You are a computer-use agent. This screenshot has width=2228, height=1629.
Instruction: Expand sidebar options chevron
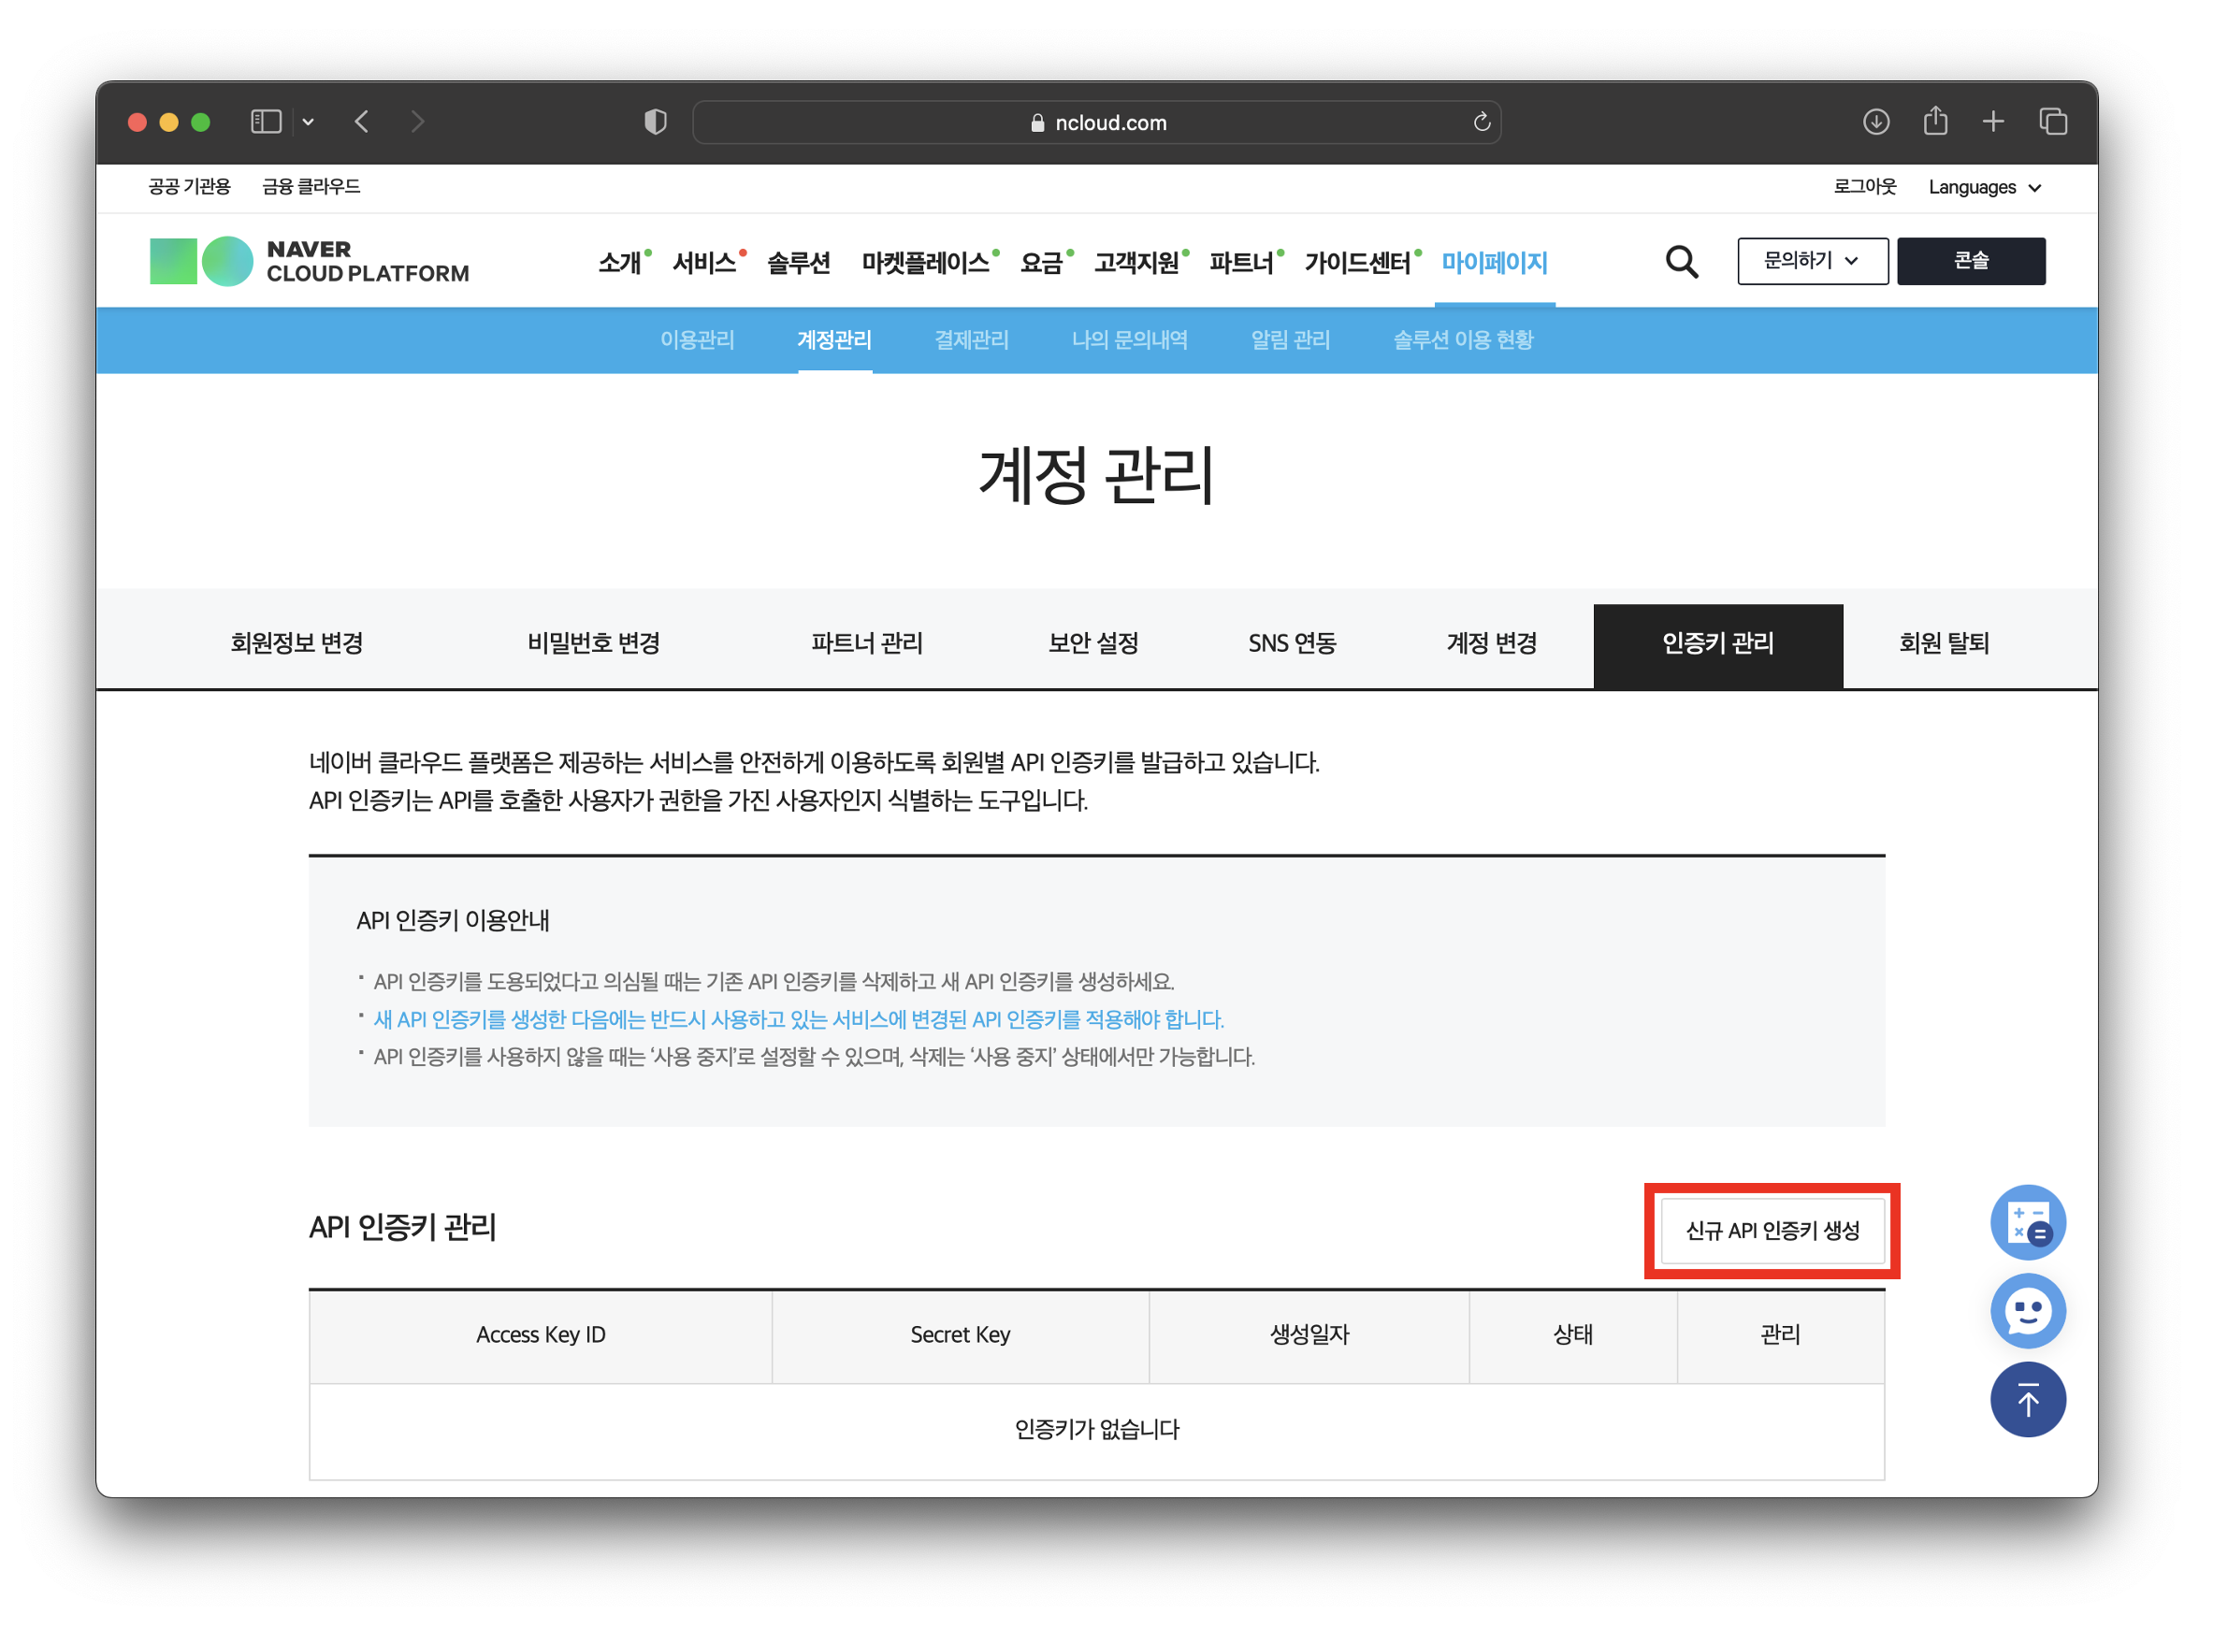(x=309, y=122)
